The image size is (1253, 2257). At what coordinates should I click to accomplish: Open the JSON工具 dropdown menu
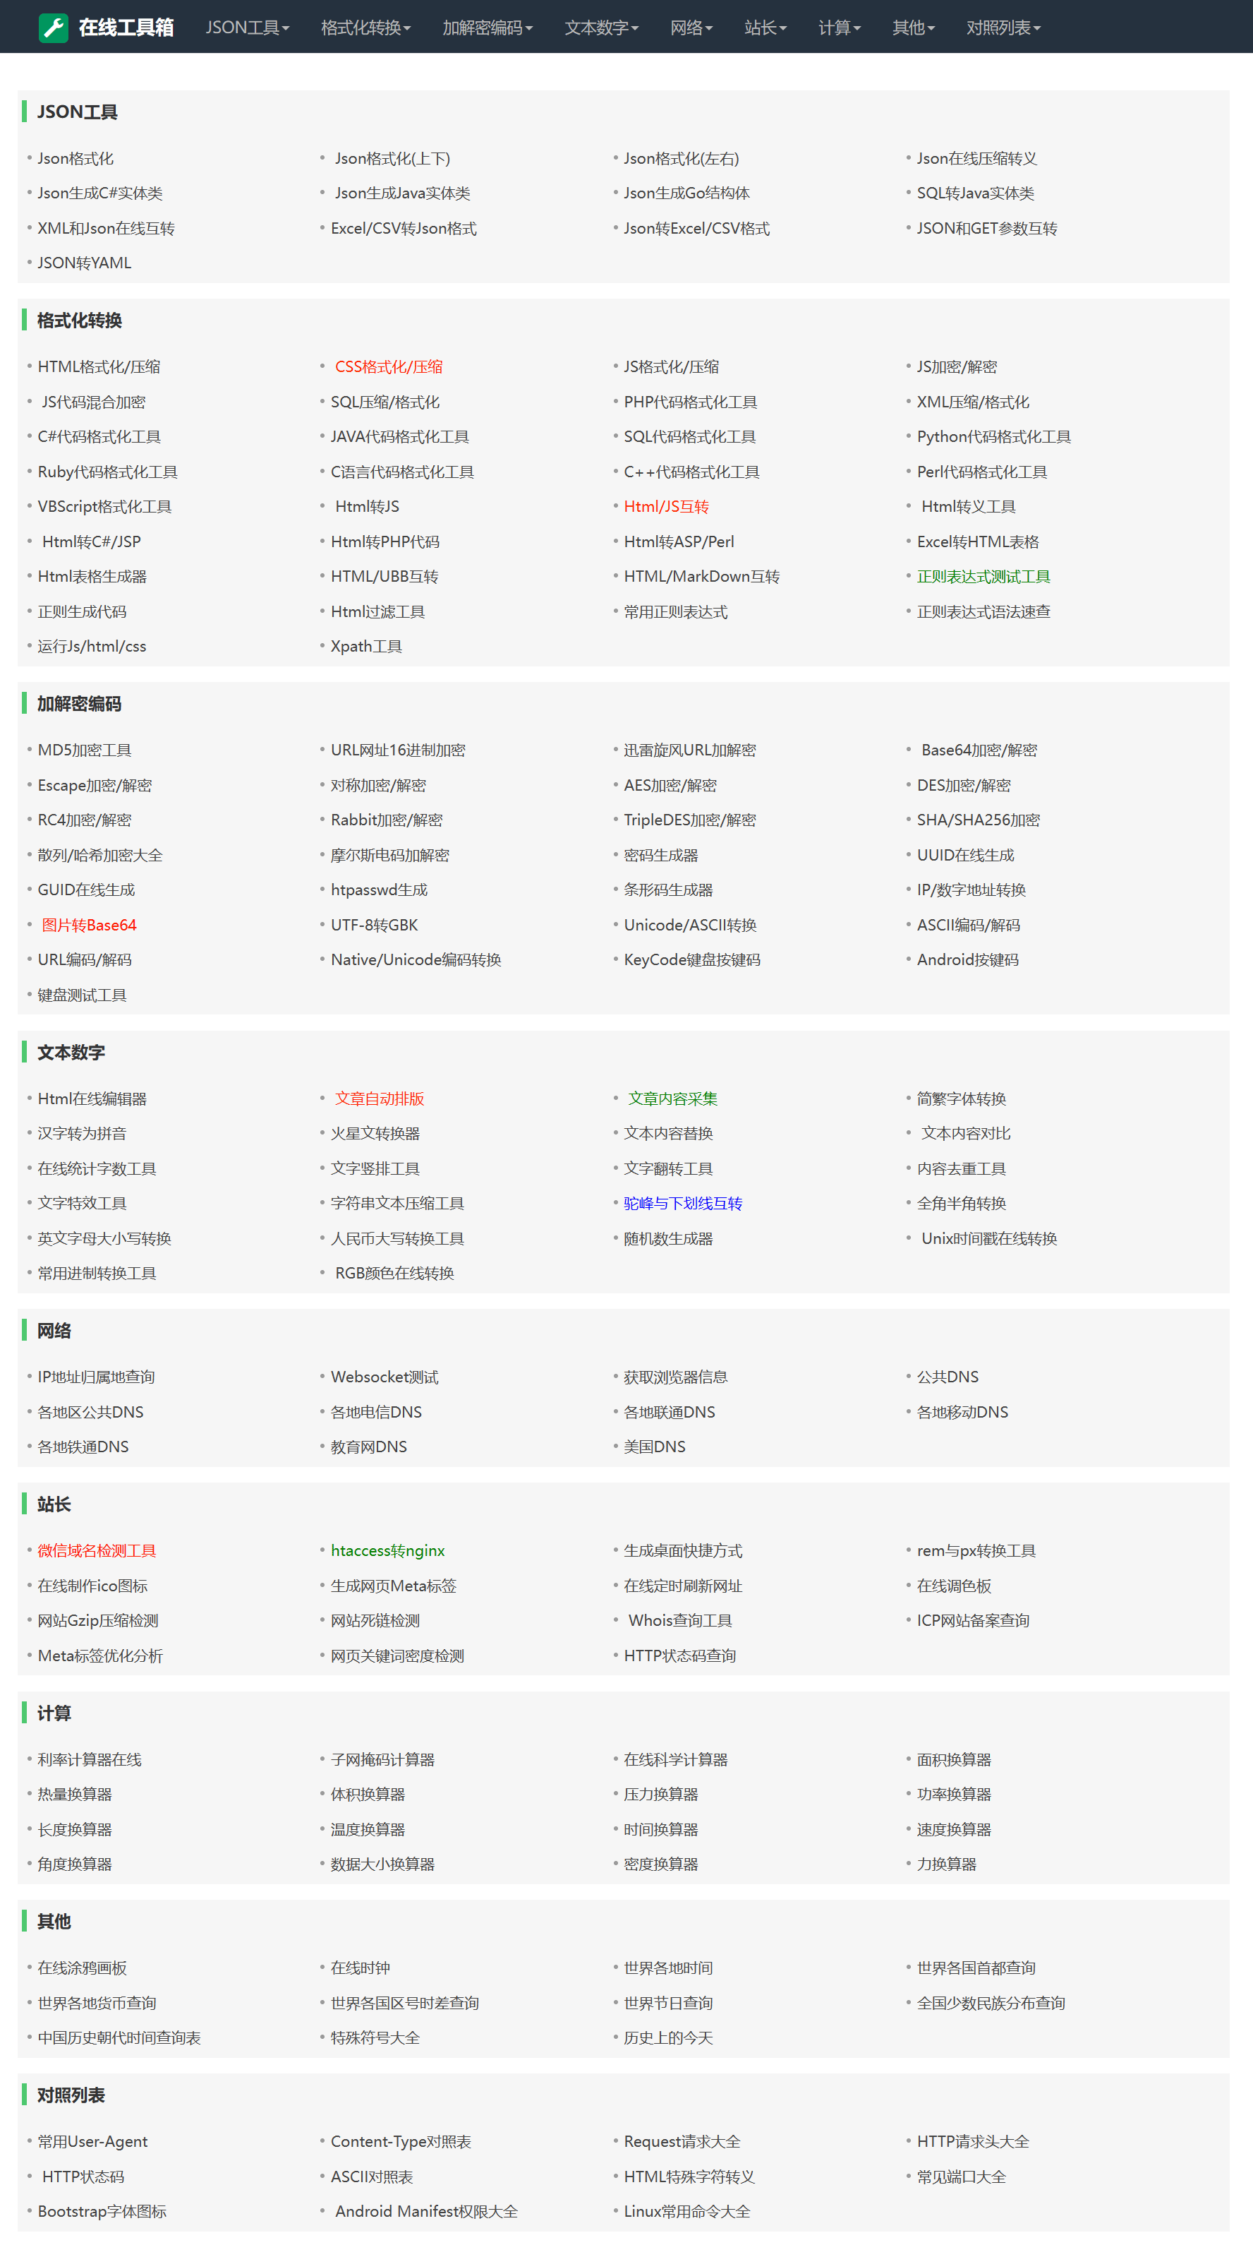(x=247, y=28)
